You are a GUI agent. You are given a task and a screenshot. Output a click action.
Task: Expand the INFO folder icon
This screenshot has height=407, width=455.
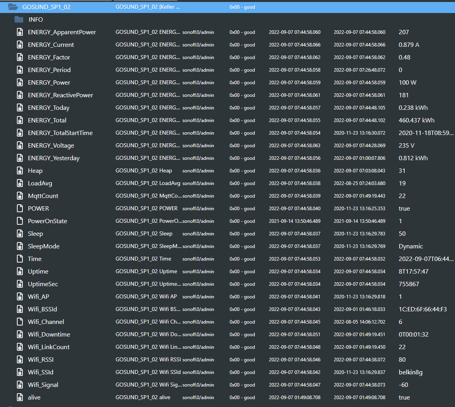(x=19, y=19)
